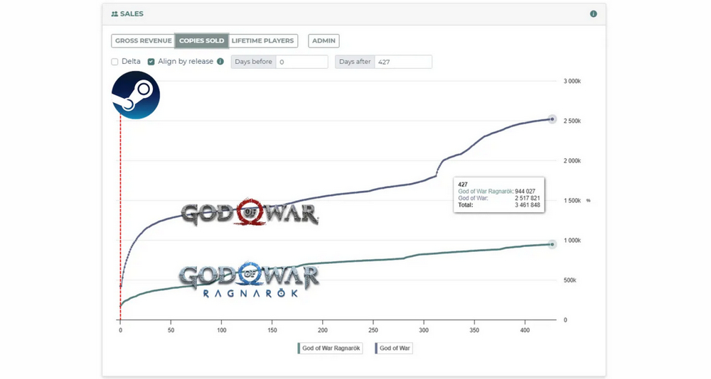This screenshot has width=711, height=379.
Task: Uncheck the Align by release checkbox
Action: pyautogui.click(x=151, y=62)
